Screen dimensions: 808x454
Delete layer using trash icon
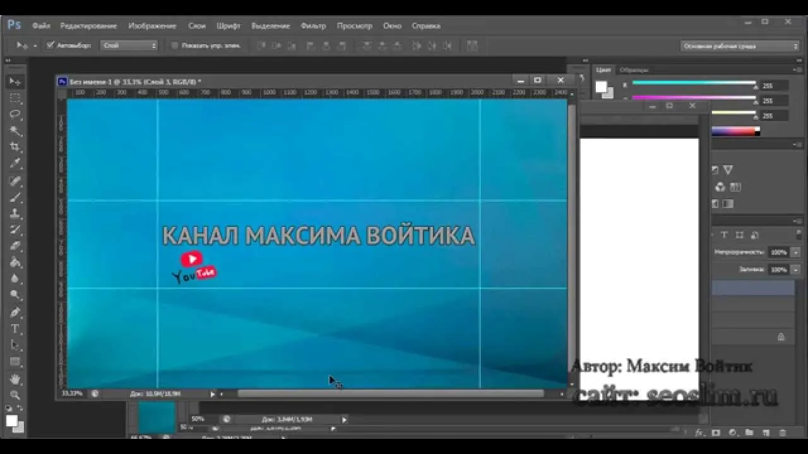point(782,433)
